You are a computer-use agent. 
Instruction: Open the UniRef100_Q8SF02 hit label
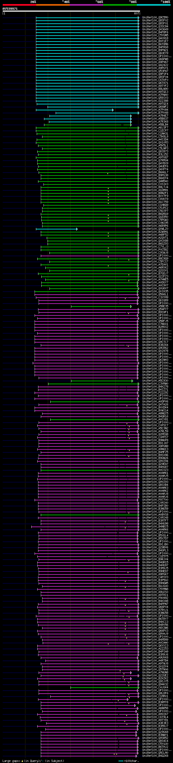tap(155, 21)
